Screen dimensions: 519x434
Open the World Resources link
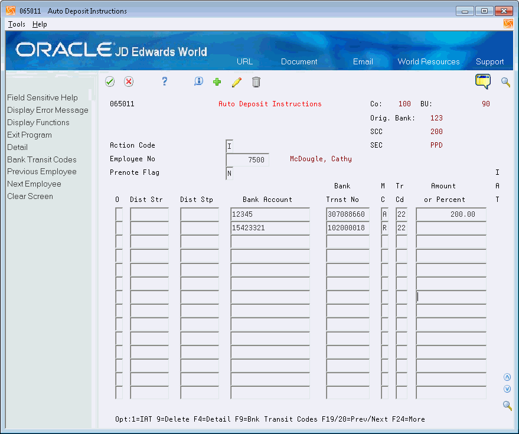(428, 61)
